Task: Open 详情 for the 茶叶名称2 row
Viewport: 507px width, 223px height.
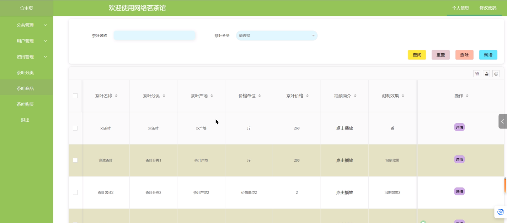Action: pos(459,191)
